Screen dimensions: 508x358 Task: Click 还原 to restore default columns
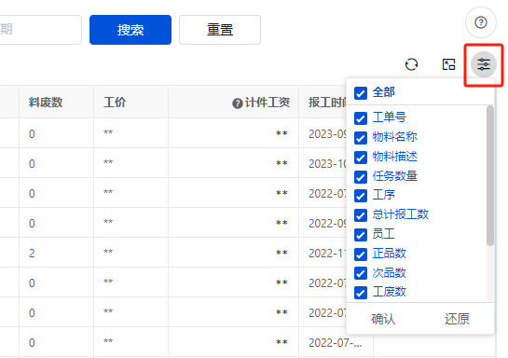[x=457, y=319]
